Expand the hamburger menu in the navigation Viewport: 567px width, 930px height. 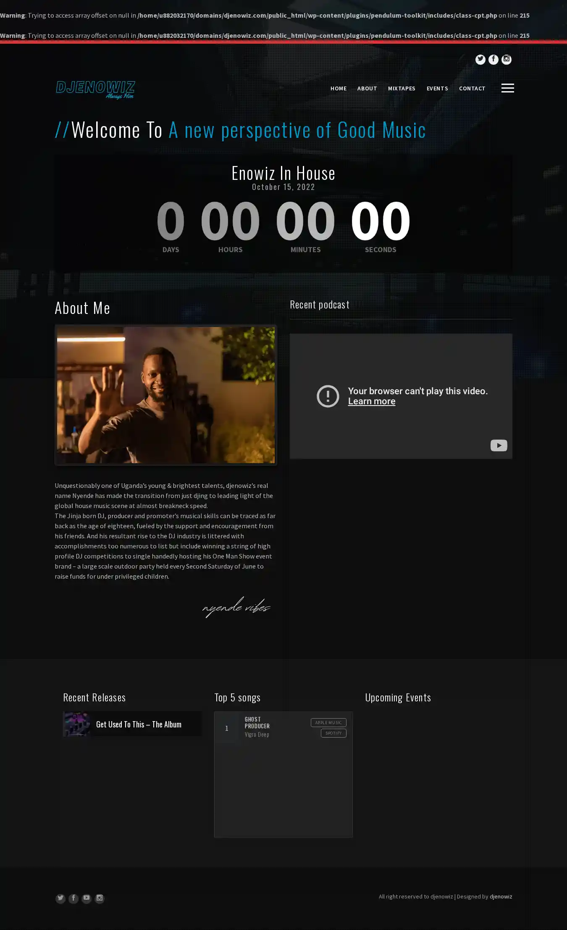[507, 88]
